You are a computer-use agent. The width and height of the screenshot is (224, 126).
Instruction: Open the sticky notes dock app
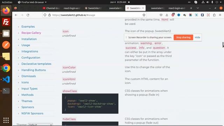6,56
